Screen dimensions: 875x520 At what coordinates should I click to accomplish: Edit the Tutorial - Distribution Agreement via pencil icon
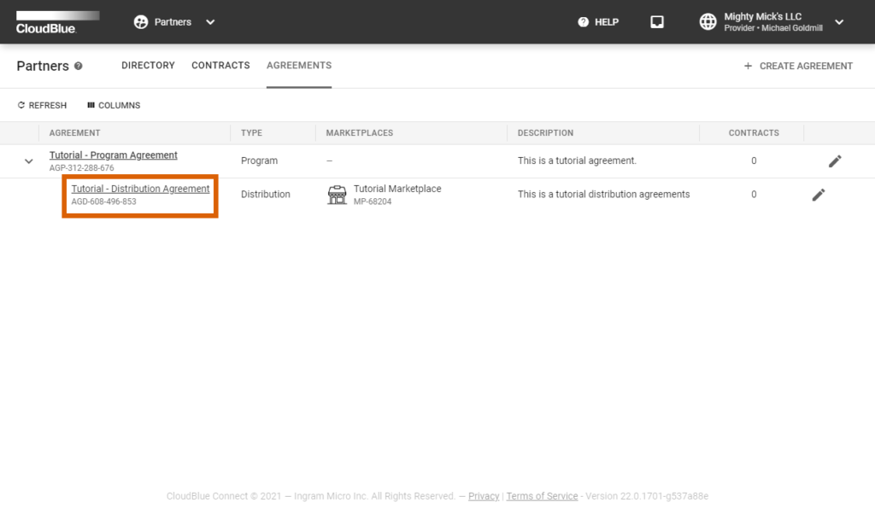point(818,195)
